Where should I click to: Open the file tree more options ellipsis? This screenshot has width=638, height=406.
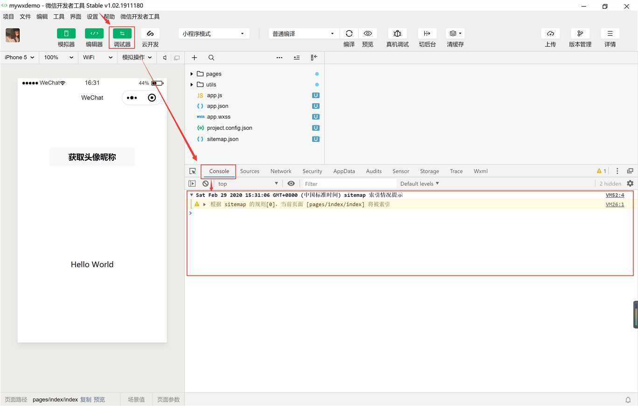(x=279, y=58)
